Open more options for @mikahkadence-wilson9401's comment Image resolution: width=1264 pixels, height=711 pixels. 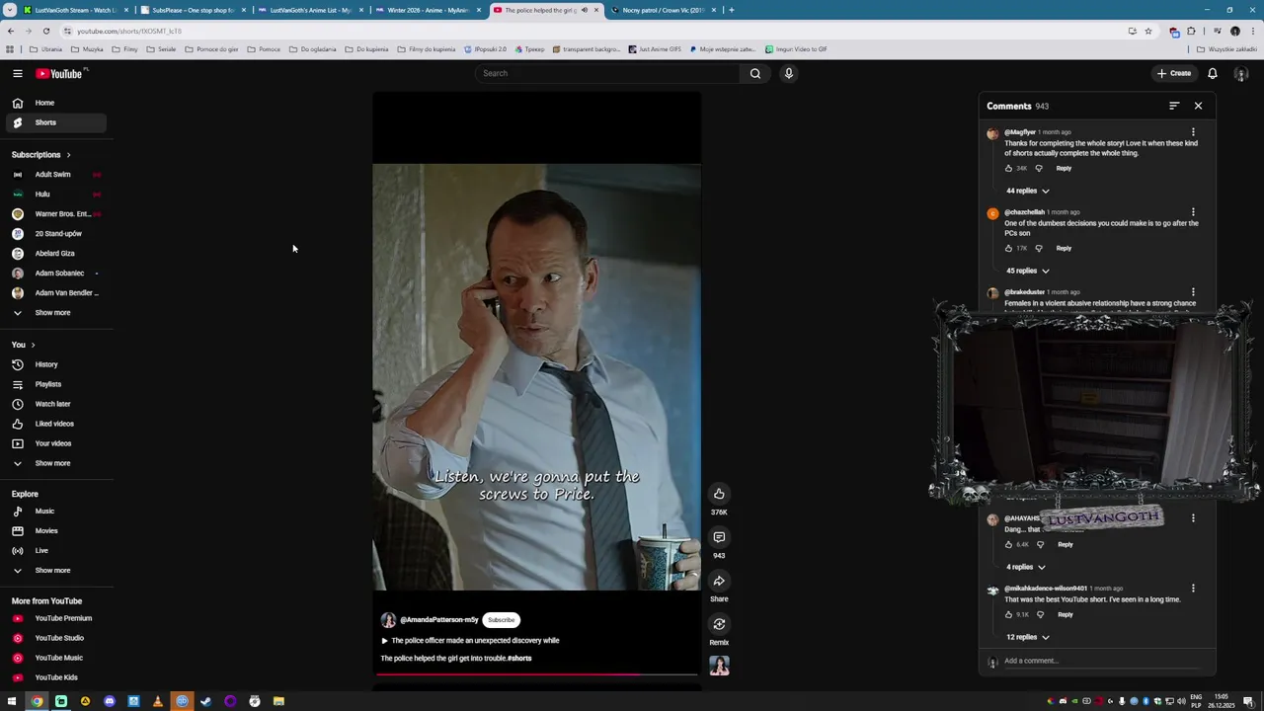[x=1193, y=589]
